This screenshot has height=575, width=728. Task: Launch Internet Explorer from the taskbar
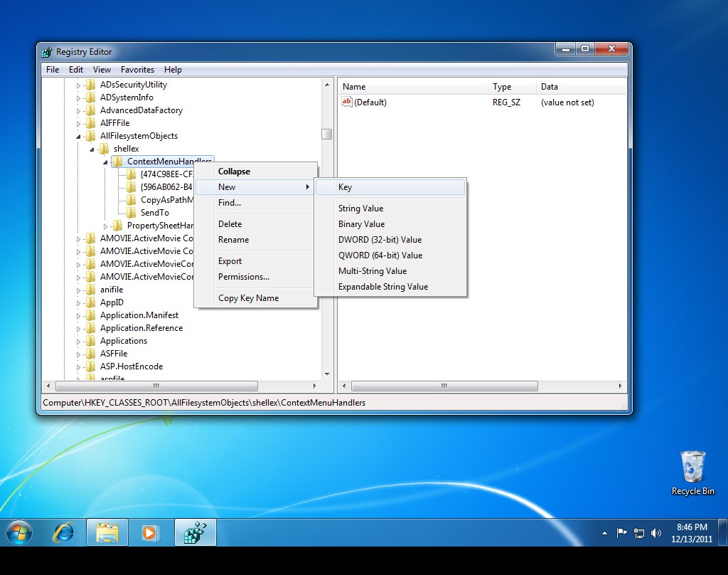[x=63, y=533]
